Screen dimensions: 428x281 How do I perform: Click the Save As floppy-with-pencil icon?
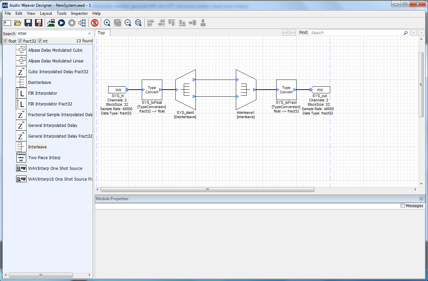[x=39, y=23]
